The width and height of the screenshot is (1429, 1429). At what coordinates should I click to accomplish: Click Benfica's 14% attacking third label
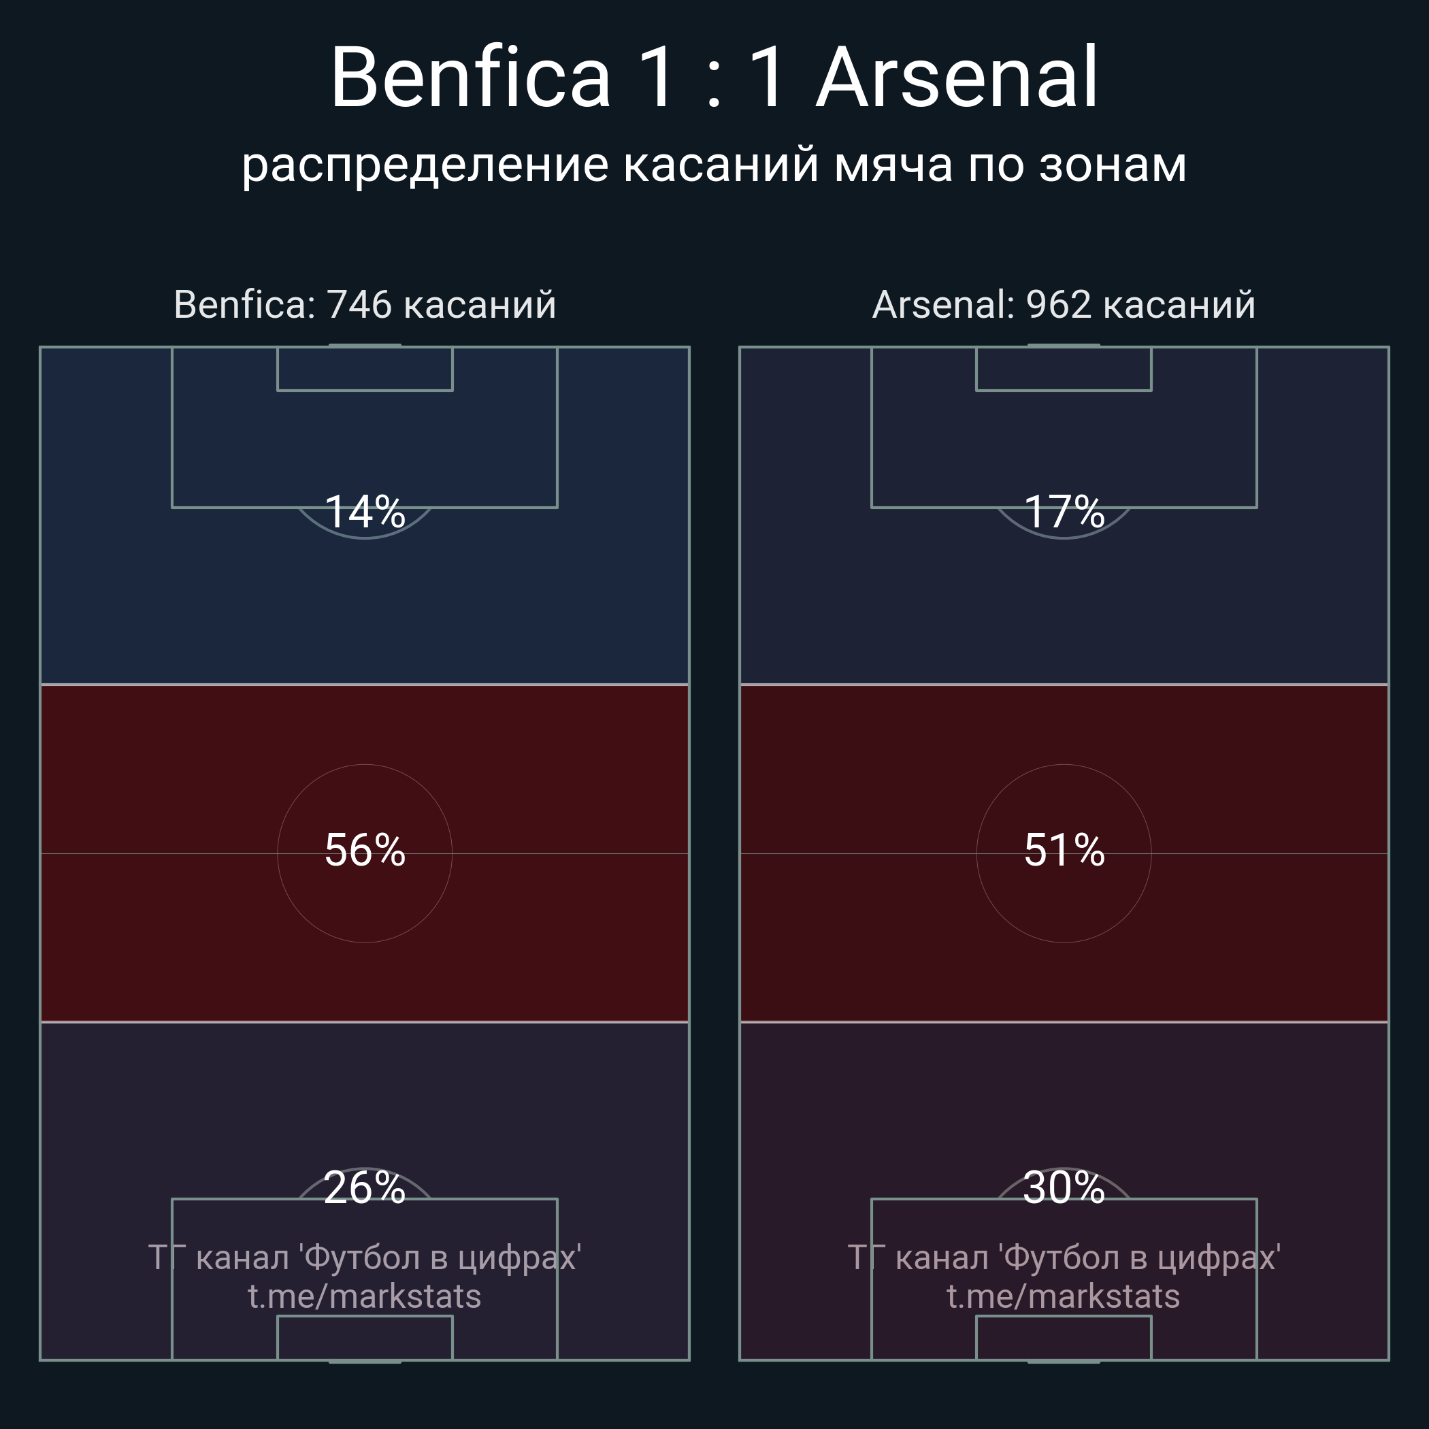point(365,512)
